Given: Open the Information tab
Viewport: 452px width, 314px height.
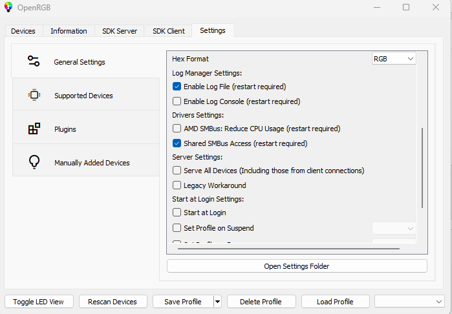Looking at the screenshot, I should (69, 31).
